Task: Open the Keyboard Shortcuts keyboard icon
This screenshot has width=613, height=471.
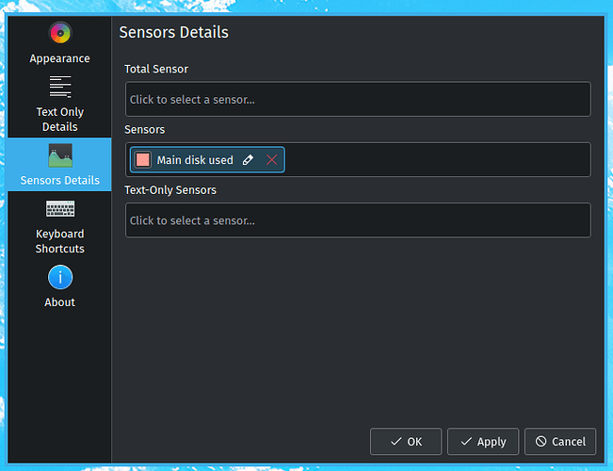Action: 60,208
